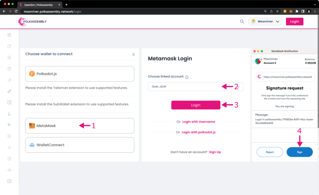This screenshot has width=319, height=195.
Task: Open the Moonriver network dropdown
Action: pos(265,21)
